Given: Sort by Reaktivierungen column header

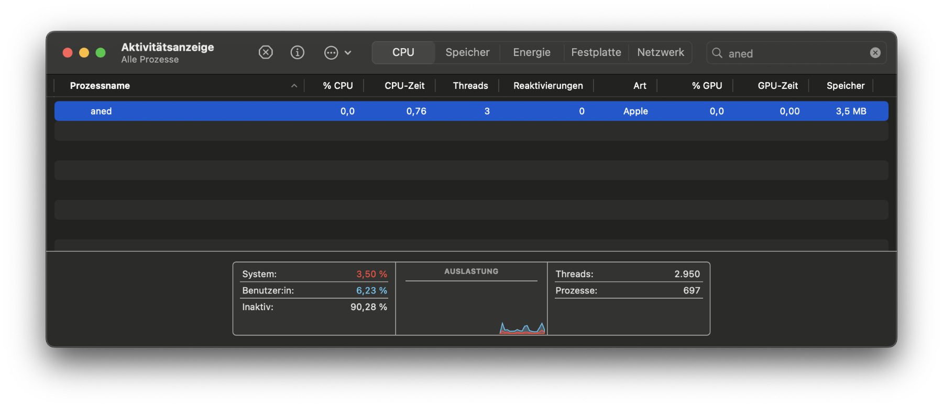Looking at the screenshot, I should (x=547, y=86).
